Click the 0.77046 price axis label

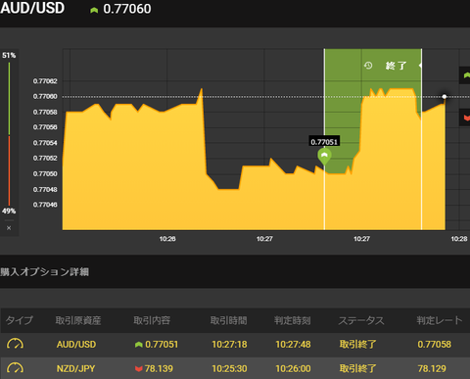pos(45,205)
